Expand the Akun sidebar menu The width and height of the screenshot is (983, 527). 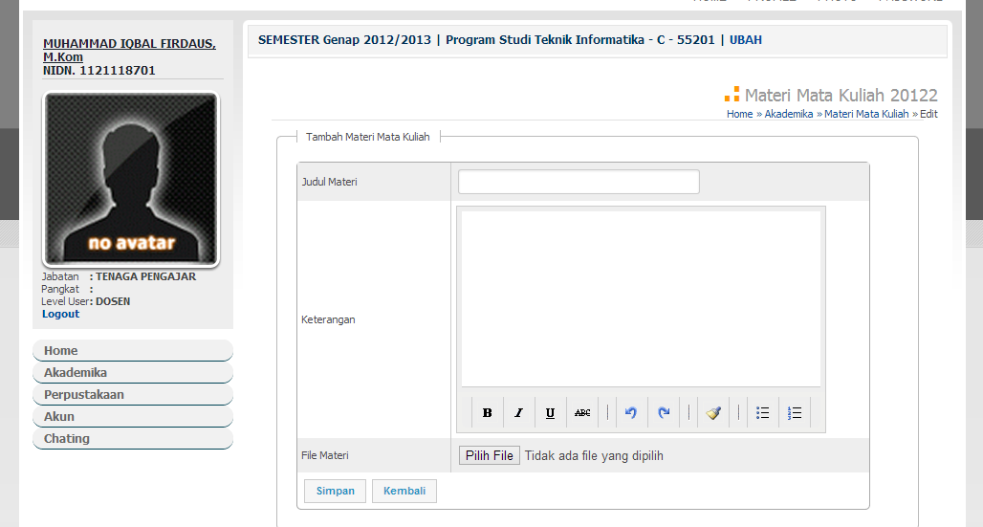click(132, 417)
